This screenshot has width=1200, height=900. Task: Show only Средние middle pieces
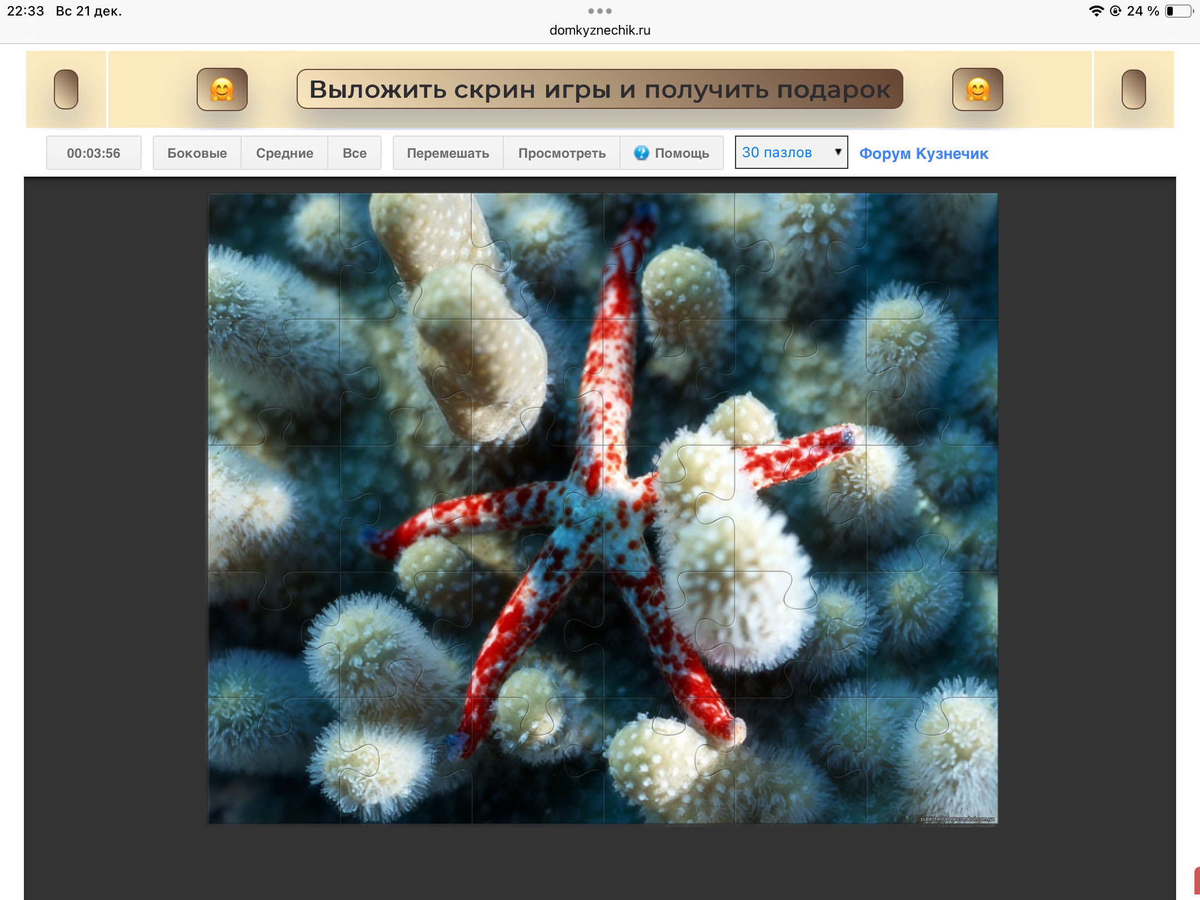pyautogui.click(x=284, y=153)
